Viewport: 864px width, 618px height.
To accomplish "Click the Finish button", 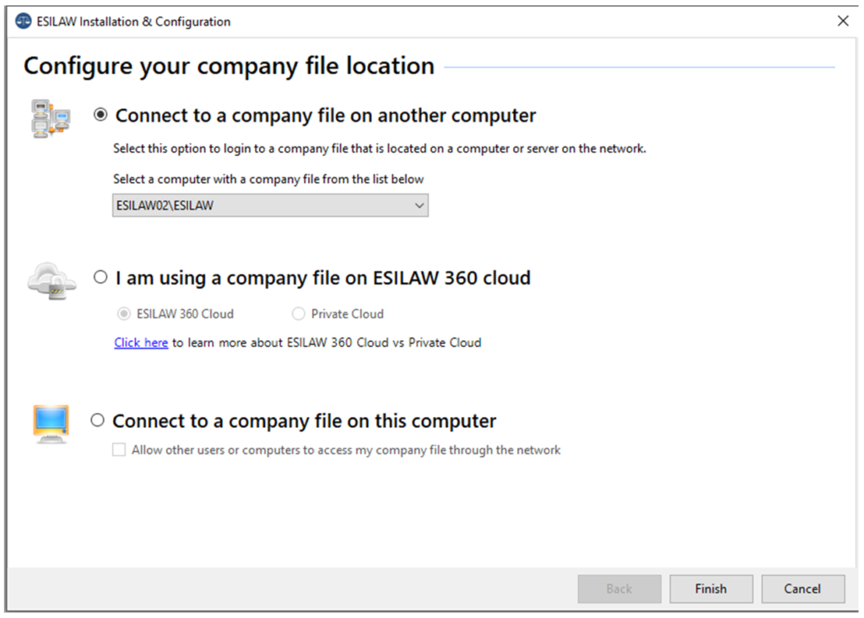I will 710,588.
